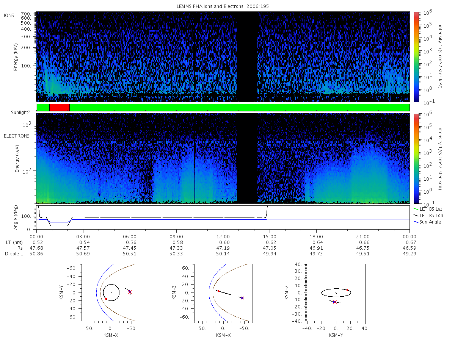Click the Dipole L value 50.86
Viewport: 455px width, 341px height.
pyautogui.click(x=36, y=254)
